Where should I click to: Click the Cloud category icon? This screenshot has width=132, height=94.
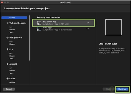pyautogui.click(x=7, y=79)
